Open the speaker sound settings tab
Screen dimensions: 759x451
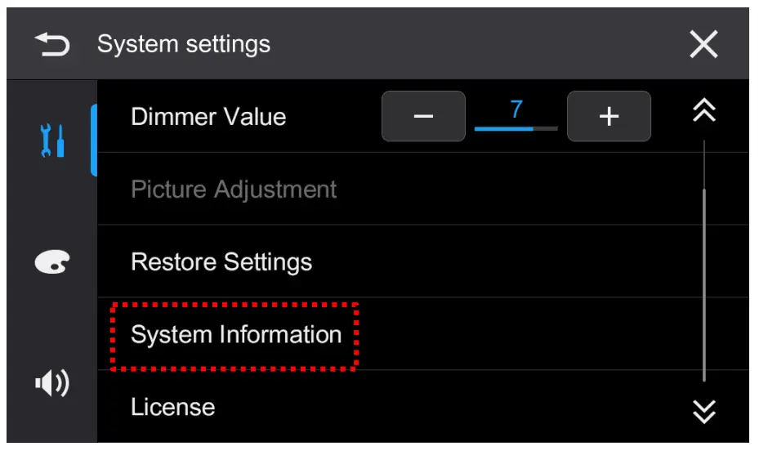pyautogui.click(x=52, y=382)
